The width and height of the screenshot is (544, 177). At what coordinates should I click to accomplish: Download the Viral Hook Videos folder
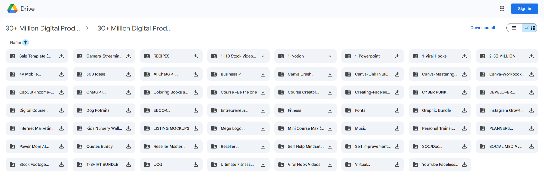(x=330, y=165)
